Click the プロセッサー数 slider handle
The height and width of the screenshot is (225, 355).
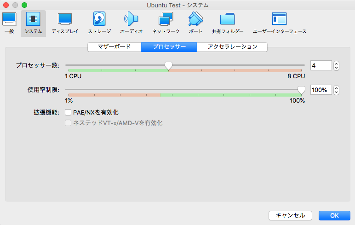point(168,66)
